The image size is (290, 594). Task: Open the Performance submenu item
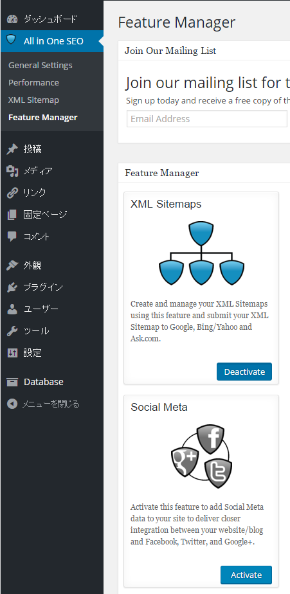coord(33,82)
